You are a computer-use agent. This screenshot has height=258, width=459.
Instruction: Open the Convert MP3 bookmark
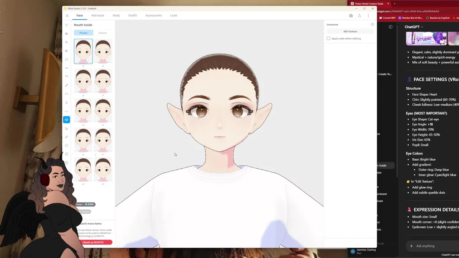tap(387, 18)
